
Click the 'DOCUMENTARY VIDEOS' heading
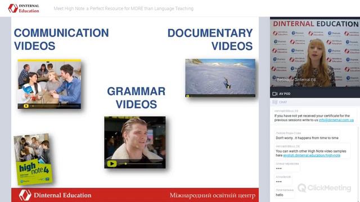pyautogui.click(x=210, y=39)
